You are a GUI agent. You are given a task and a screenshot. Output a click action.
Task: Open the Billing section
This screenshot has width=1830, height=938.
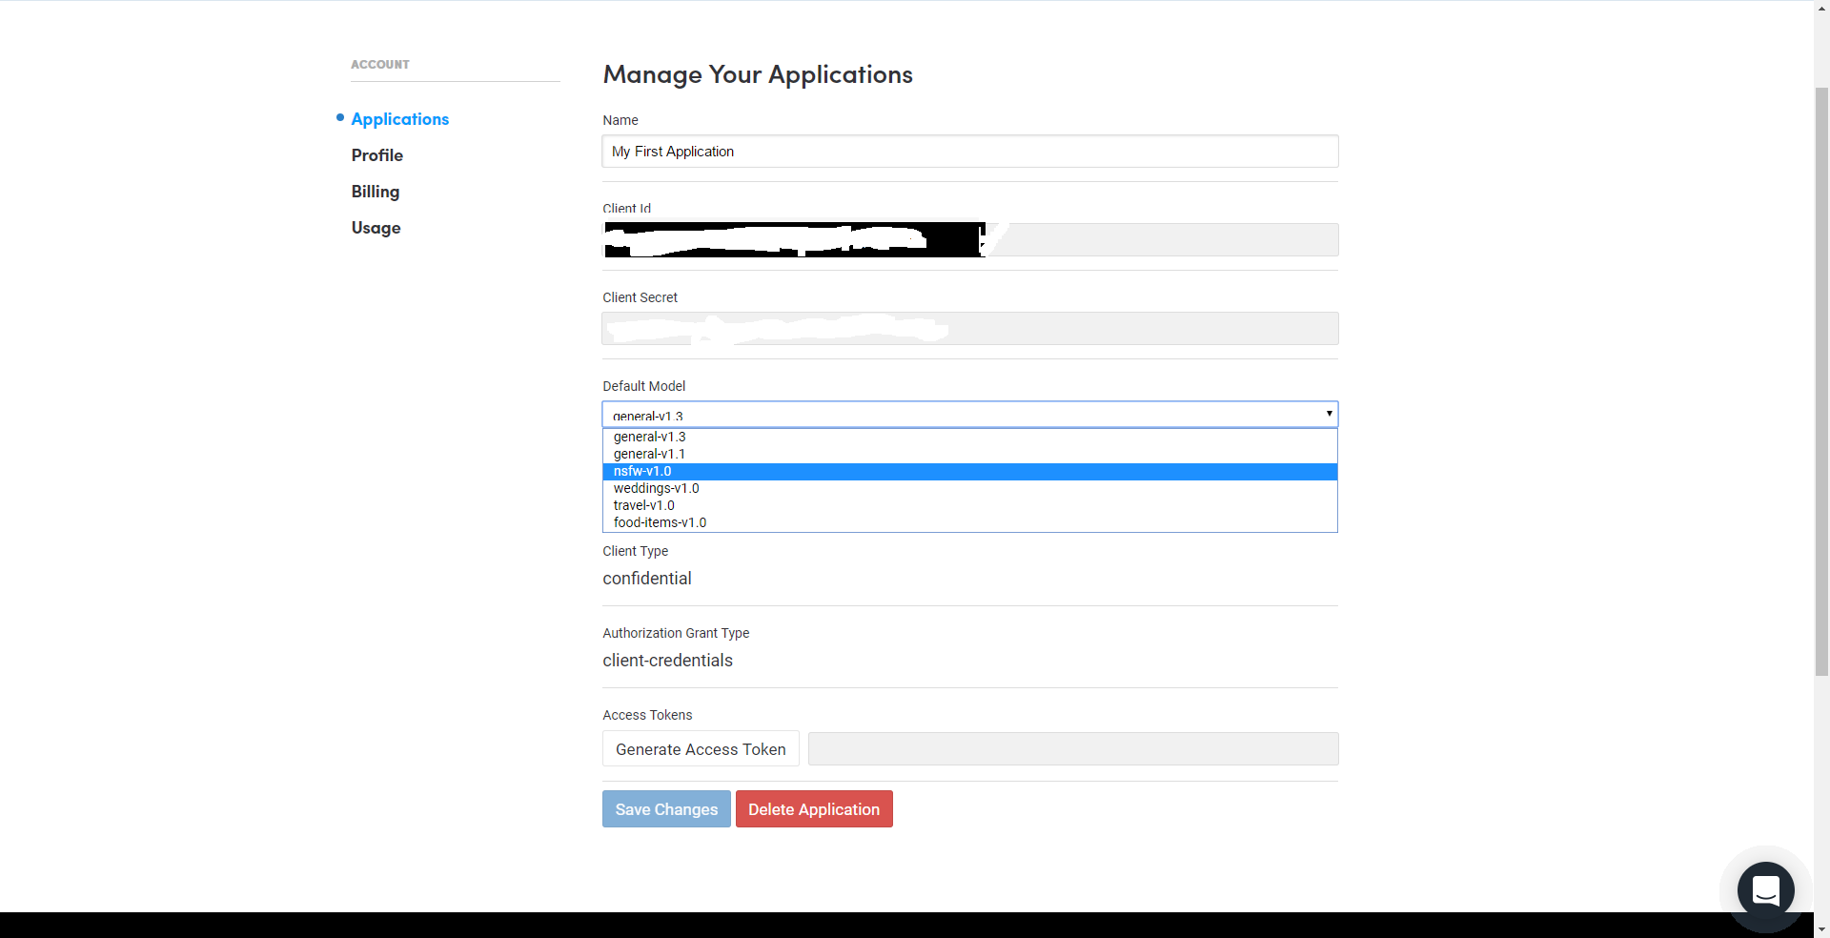(x=375, y=192)
